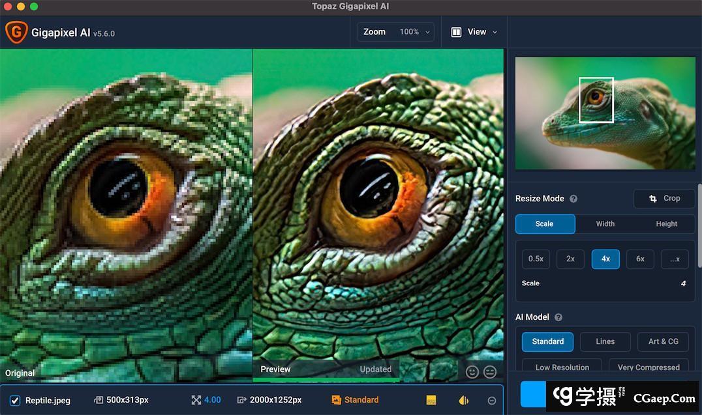Uncheck the Reptile.jpeg checkbox
This screenshot has height=415, width=702.
click(x=15, y=400)
